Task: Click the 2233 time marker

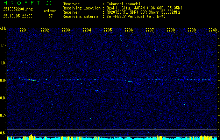Action: [66, 30]
